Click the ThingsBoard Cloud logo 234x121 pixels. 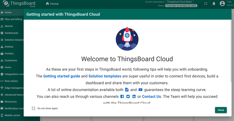19,4
